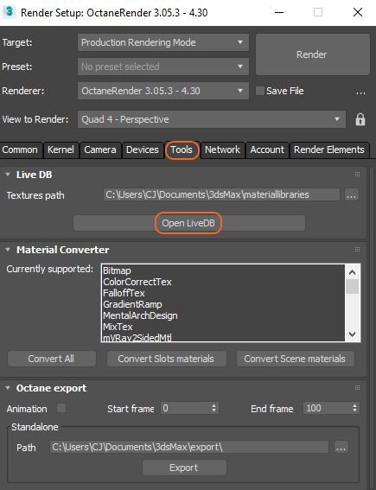Click the End frame spinner arrows
The height and width of the screenshot is (490, 376).
tap(354, 408)
